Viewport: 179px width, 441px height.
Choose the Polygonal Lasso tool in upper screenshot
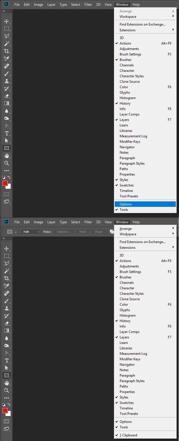[6, 36]
